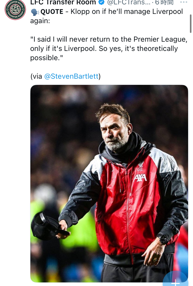Image resolution: width=193 pixels, height=286 pixels.
Task: Click the speaking head emoji before QUOTE
Action: (34, 12)
